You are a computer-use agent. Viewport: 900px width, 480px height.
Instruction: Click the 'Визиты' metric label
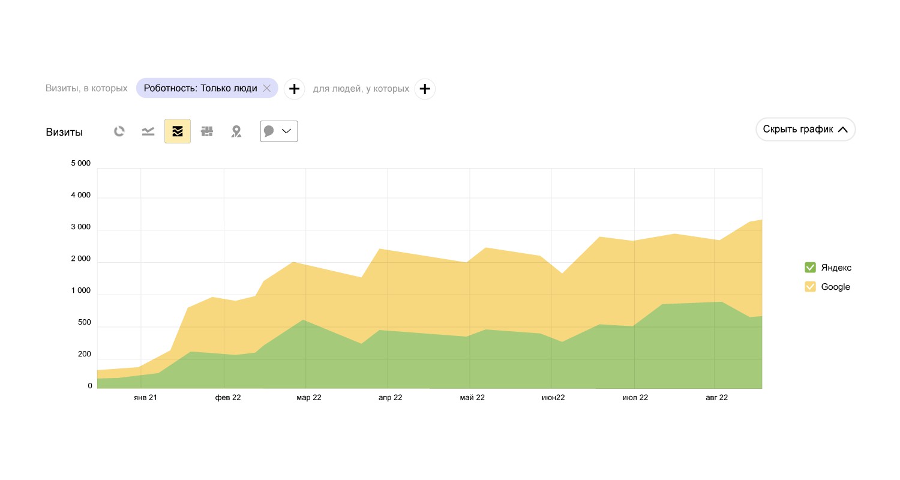pos(64,133)
